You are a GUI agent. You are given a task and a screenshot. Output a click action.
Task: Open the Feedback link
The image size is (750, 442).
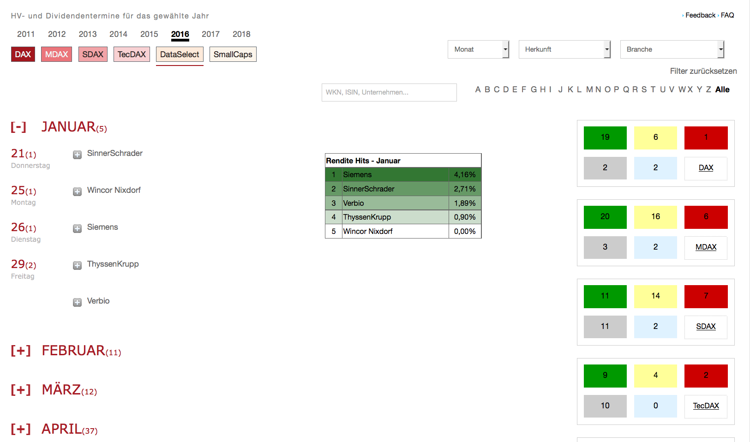tap(700, 15)
